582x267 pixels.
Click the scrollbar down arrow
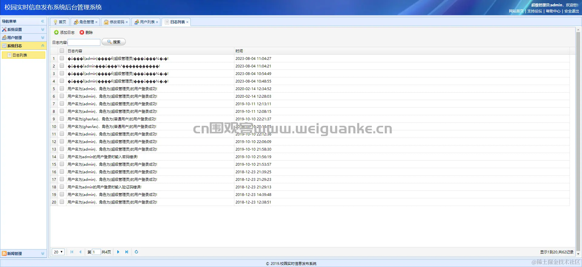tap(578, 254)
